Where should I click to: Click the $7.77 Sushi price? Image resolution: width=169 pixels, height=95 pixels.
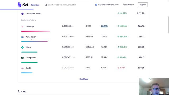(x=88, y=68)
